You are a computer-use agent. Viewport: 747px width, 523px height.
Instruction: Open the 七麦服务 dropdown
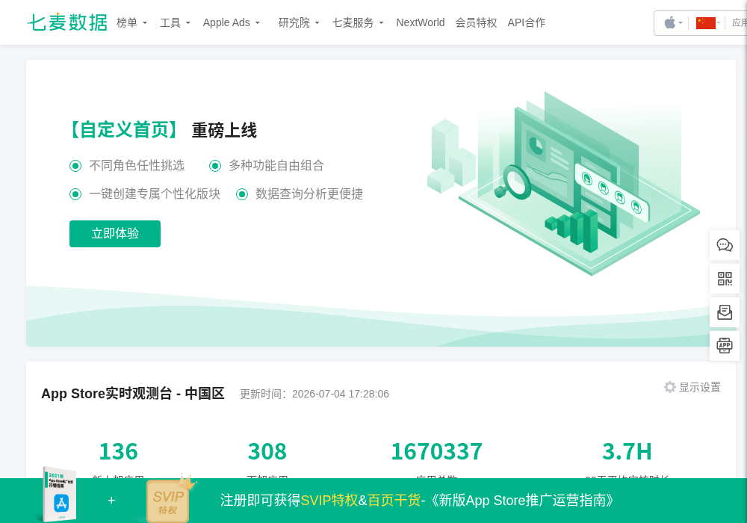pyautogui.click(x=358, y=22)
